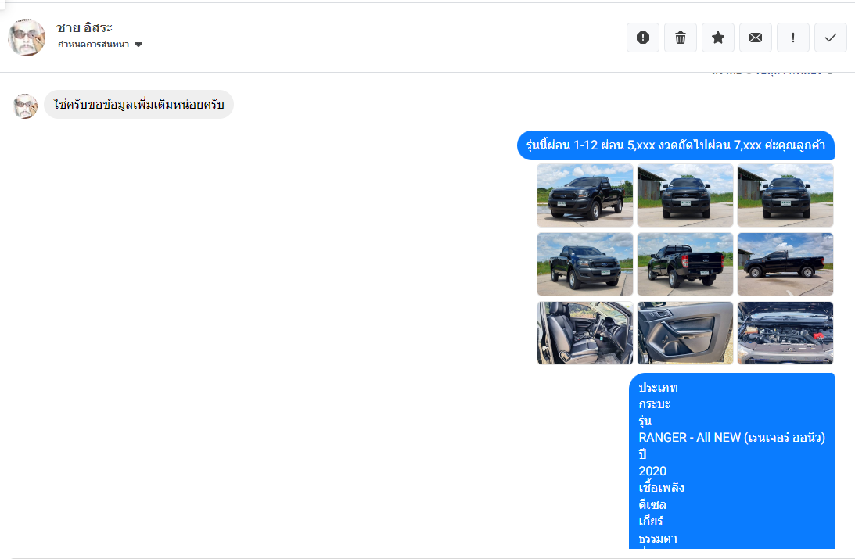The image size is (855, 559).
Task: Delete the conversation with trash icon
Action: pos(681,38)
